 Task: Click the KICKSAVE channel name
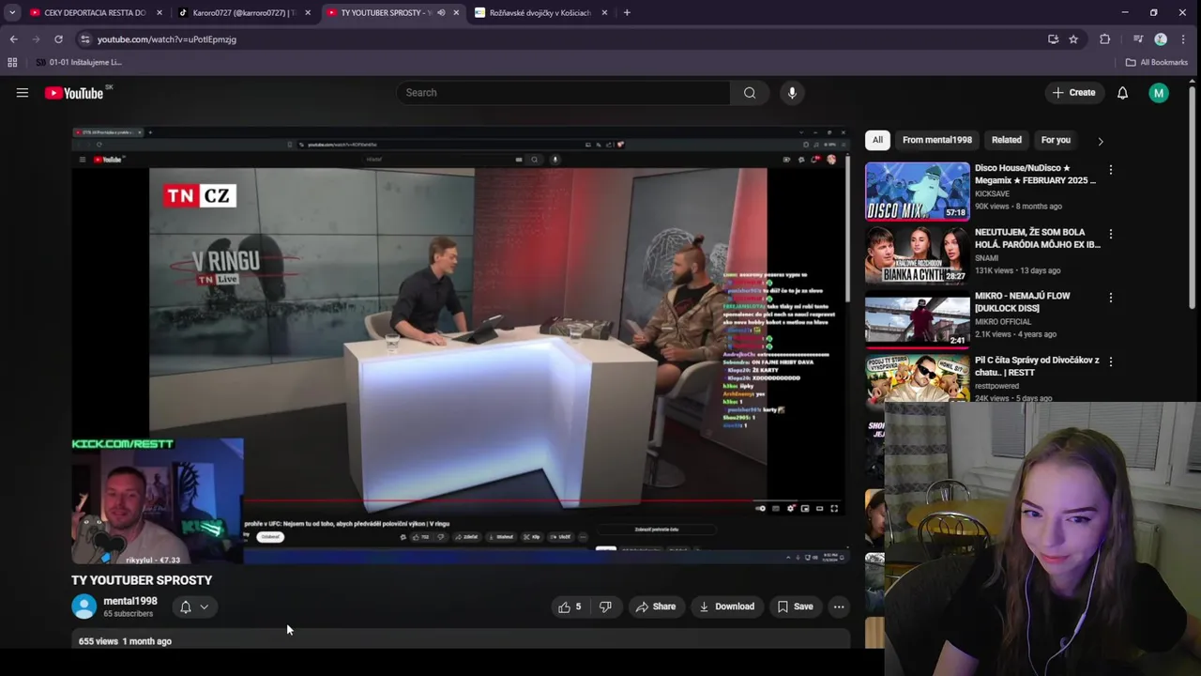992,193
